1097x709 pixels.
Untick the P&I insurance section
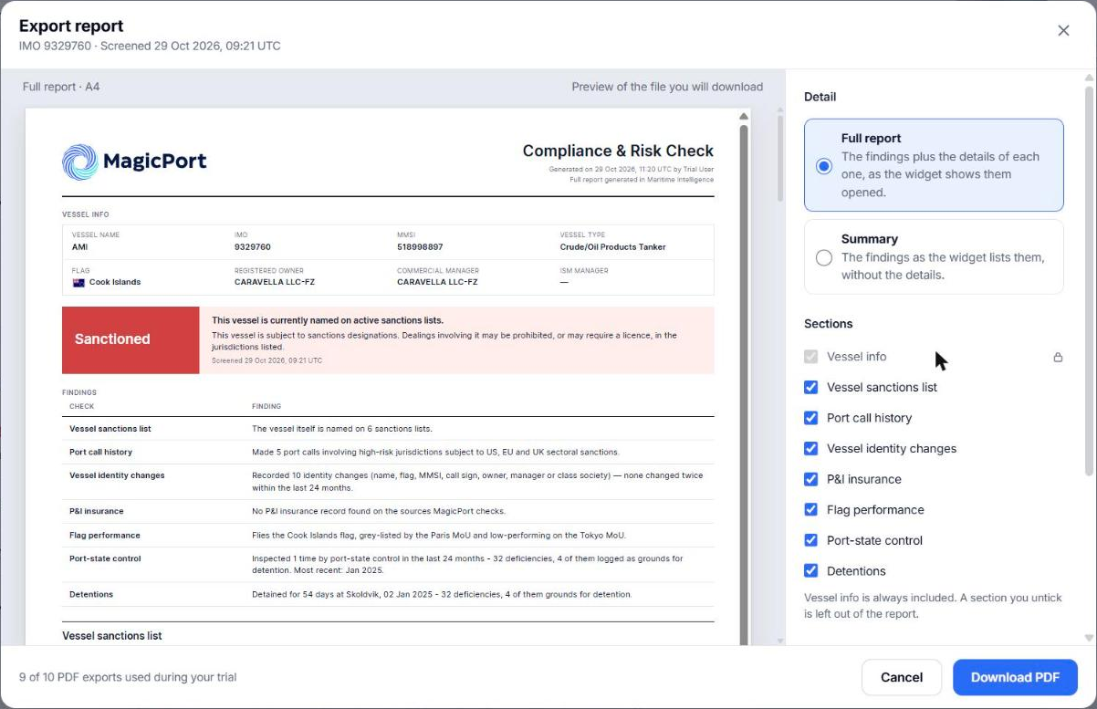[x=810, y=479]
